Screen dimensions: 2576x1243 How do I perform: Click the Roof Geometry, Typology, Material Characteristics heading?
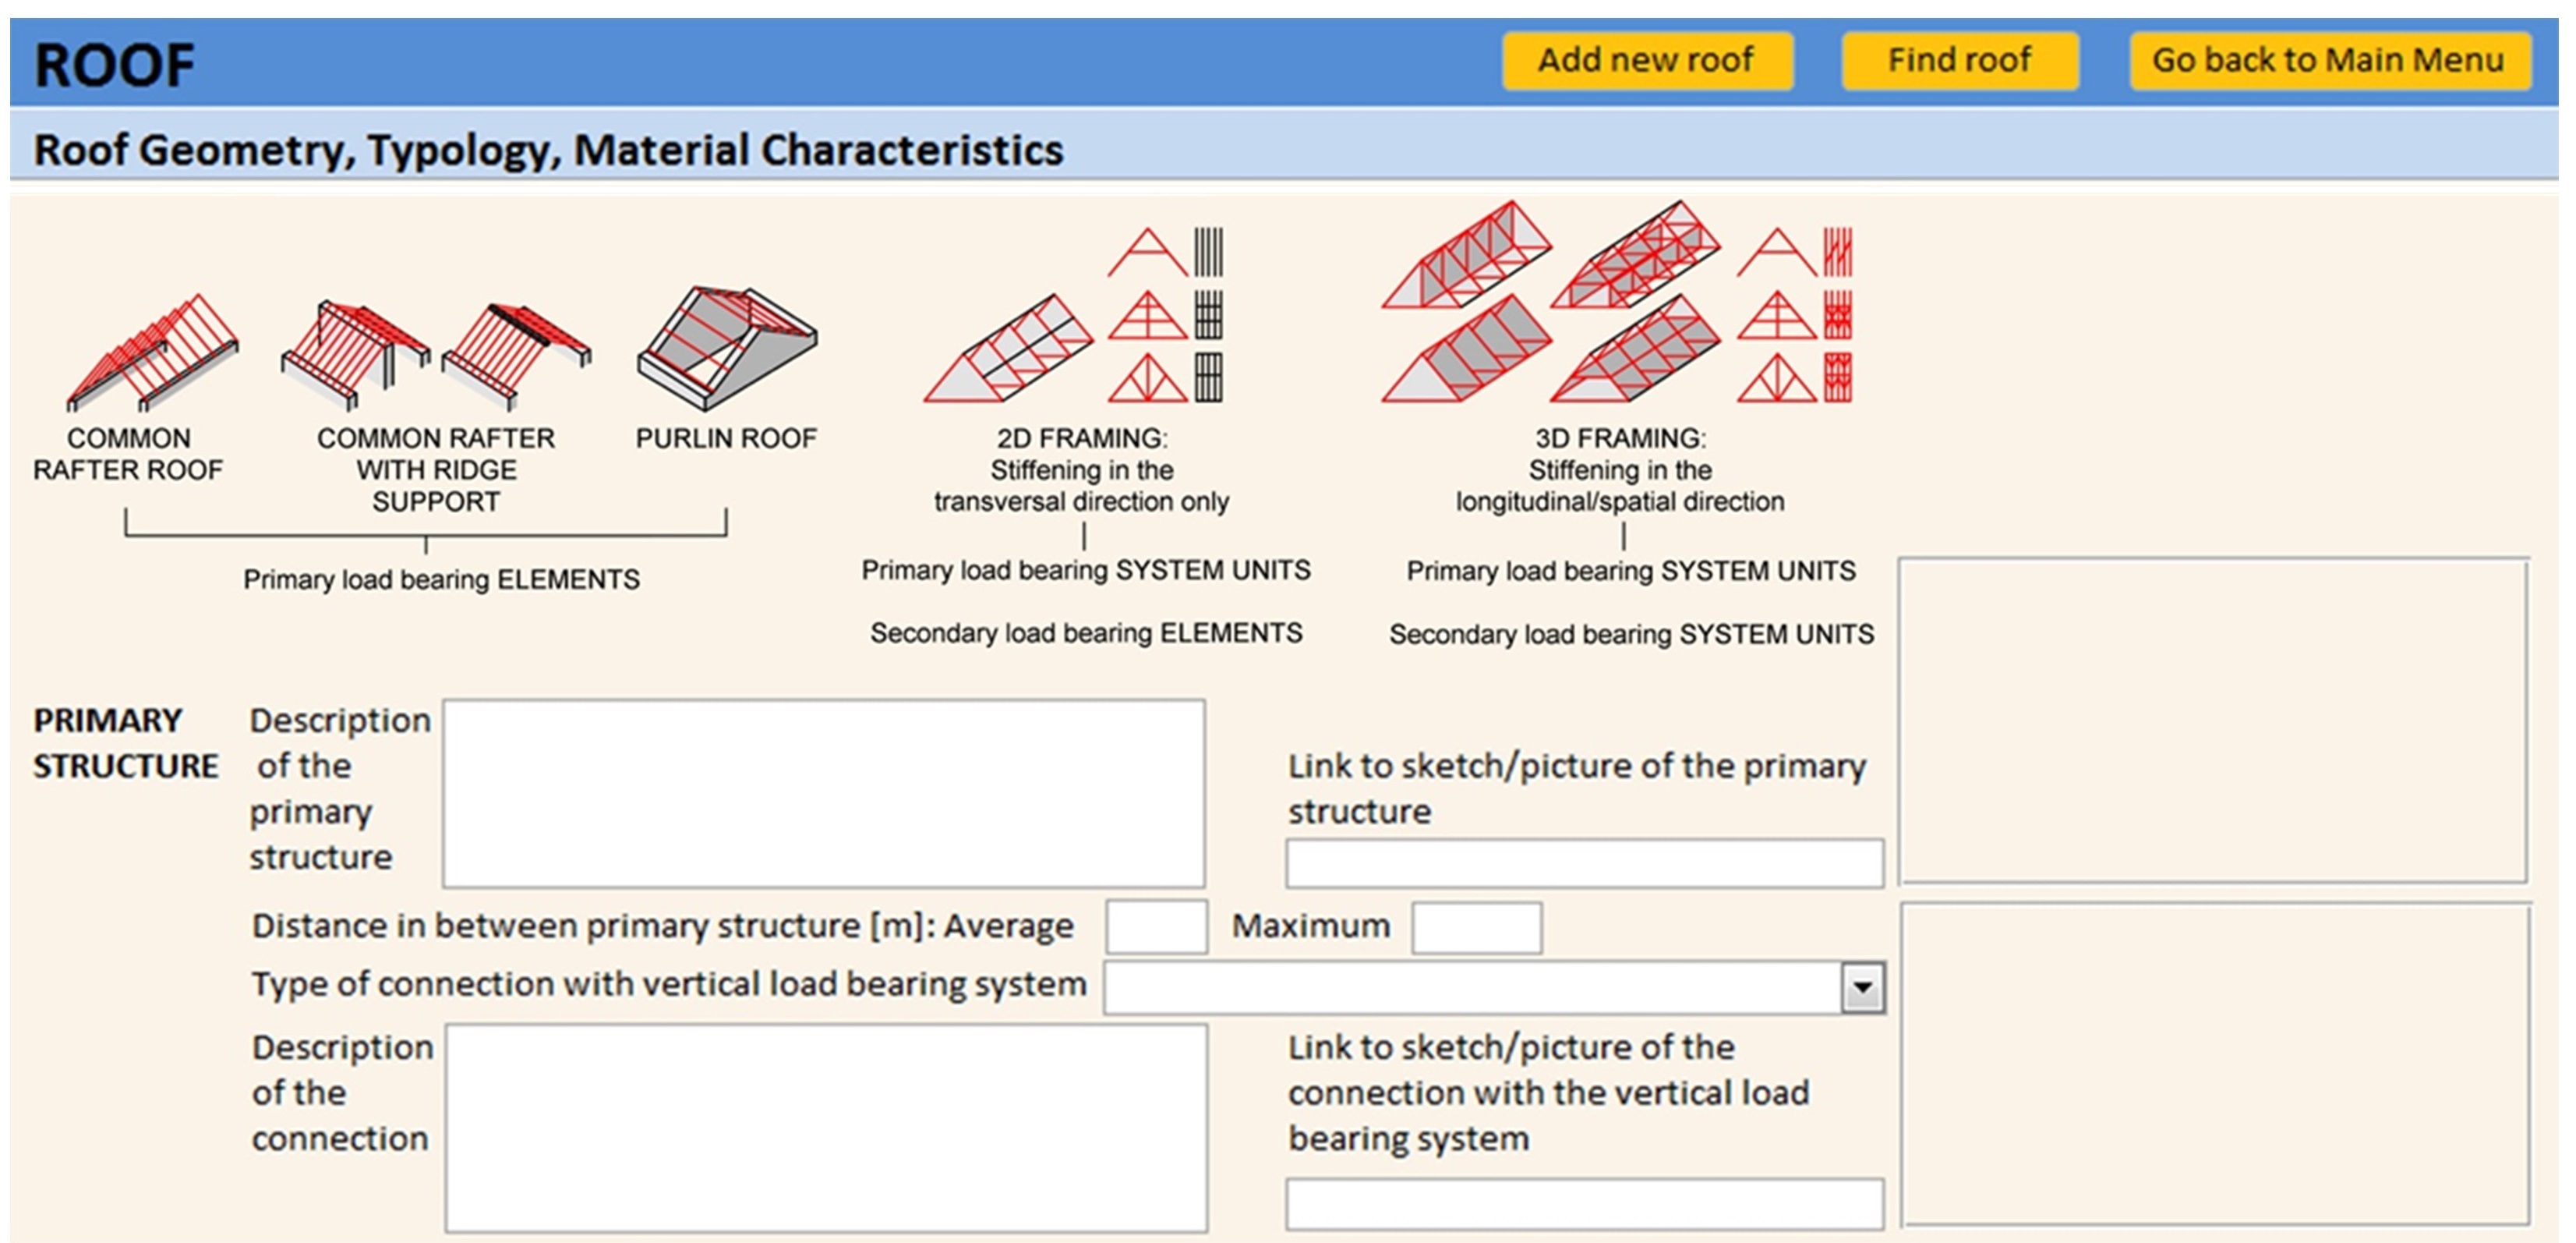(549, 151)
